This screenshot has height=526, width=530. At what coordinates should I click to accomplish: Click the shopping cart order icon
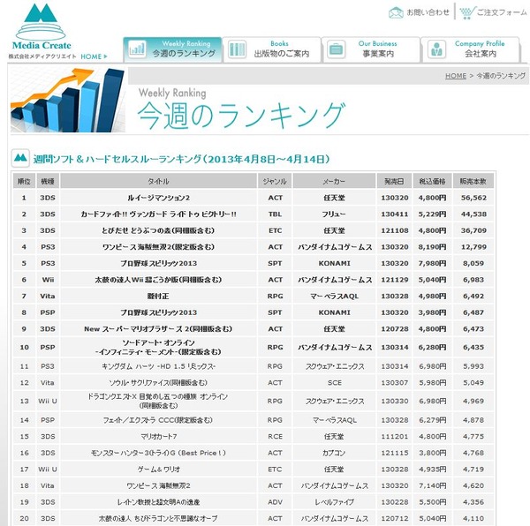coord(467,13)
